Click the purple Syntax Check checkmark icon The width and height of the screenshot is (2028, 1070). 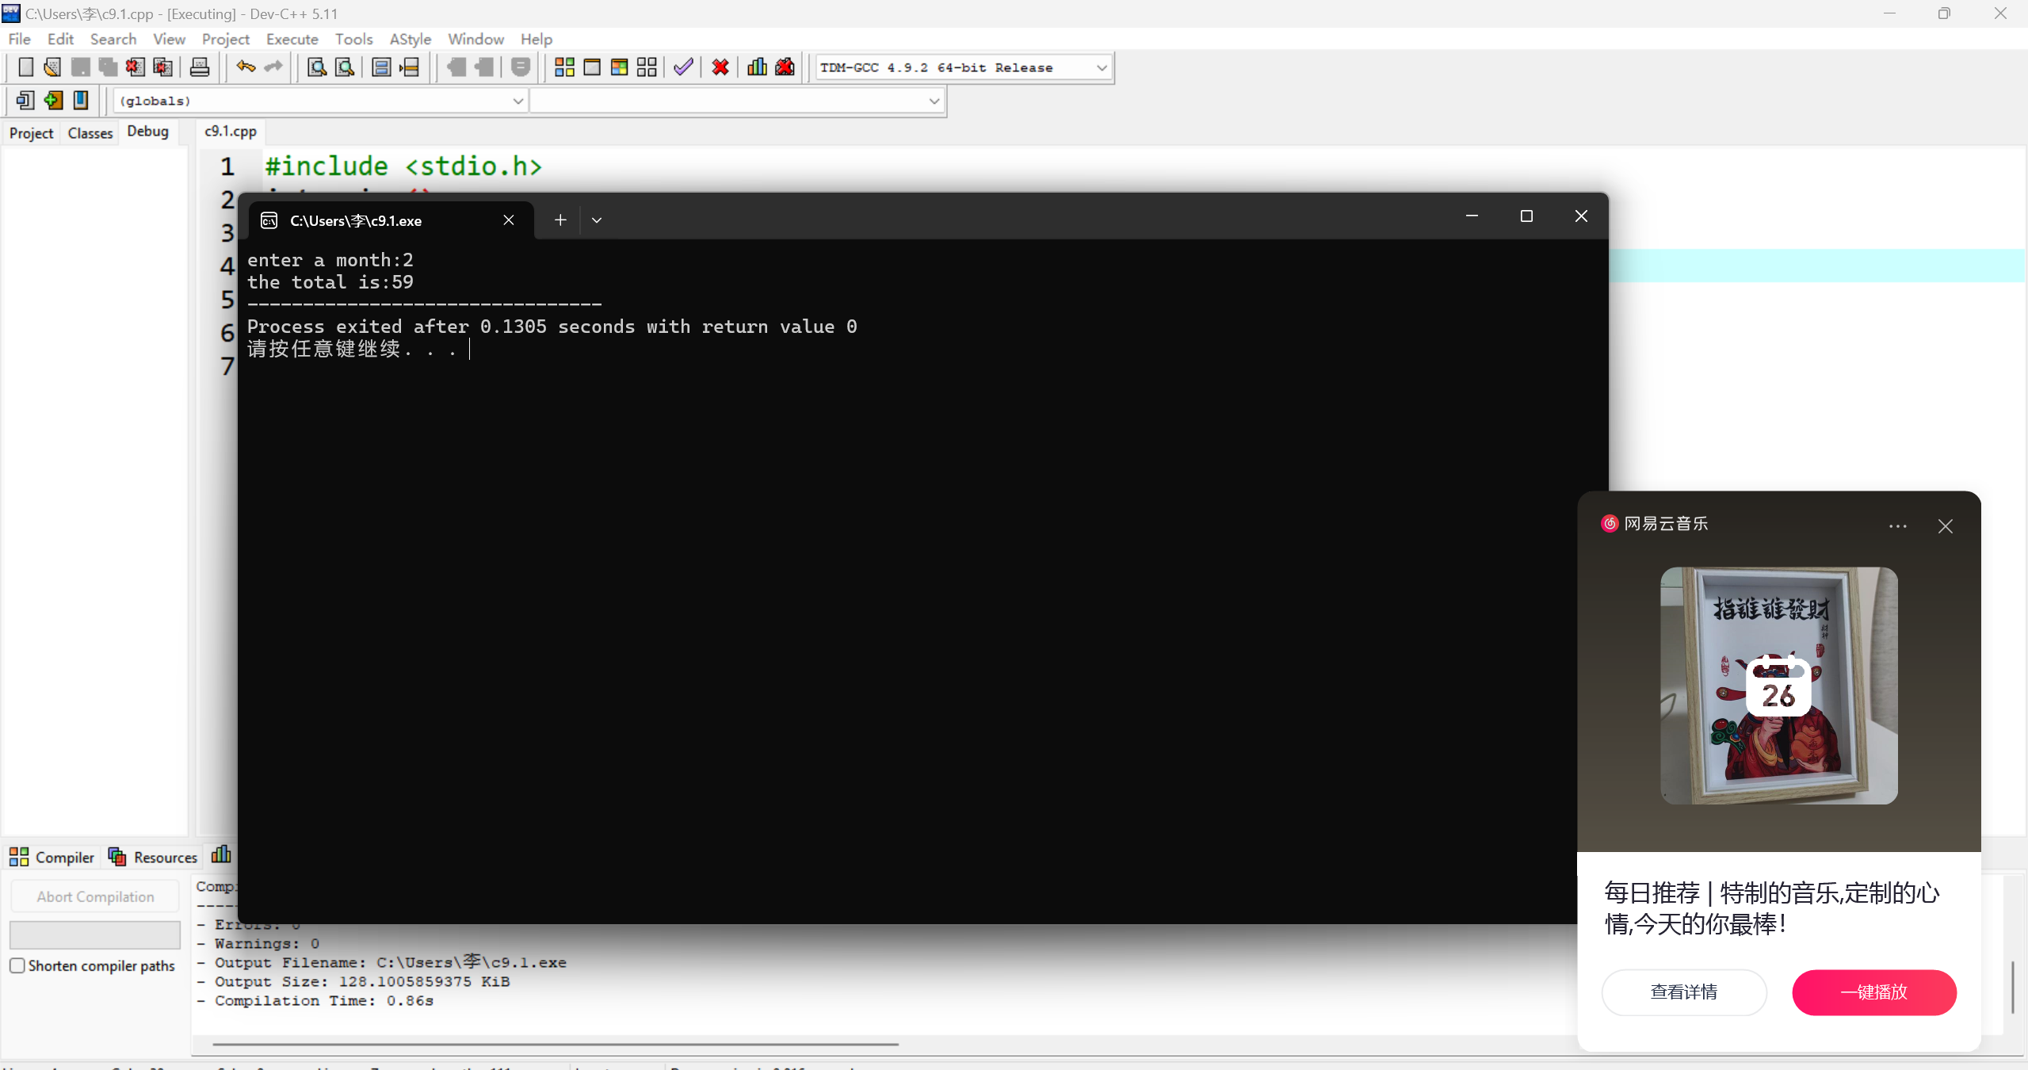point(683,67)
